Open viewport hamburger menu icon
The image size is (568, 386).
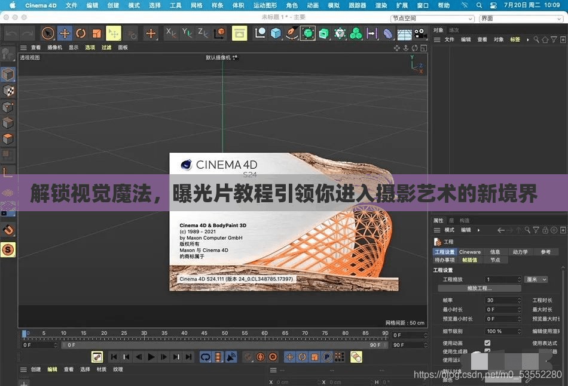[23, 47]
